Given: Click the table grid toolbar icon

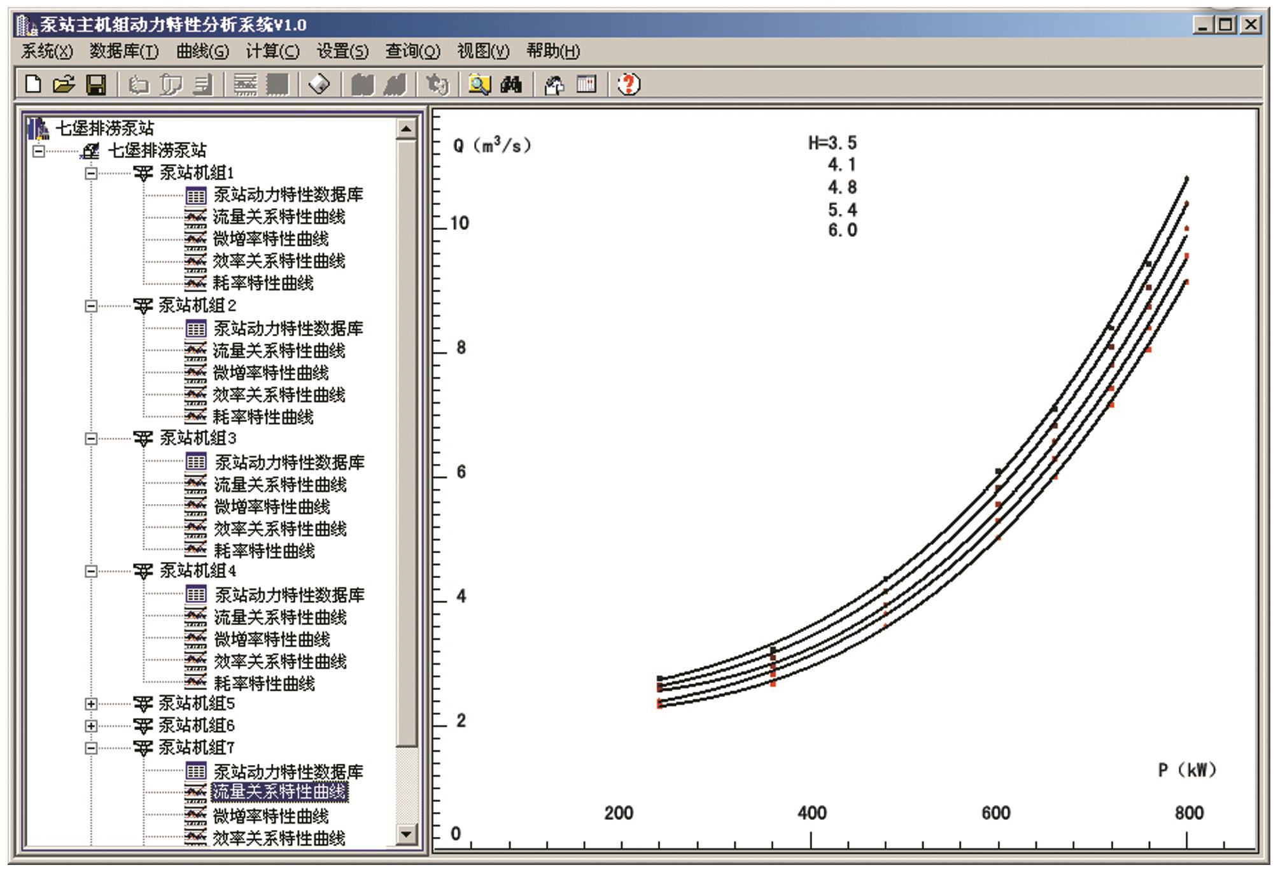Looking at the screenshot, I should 586,84.
